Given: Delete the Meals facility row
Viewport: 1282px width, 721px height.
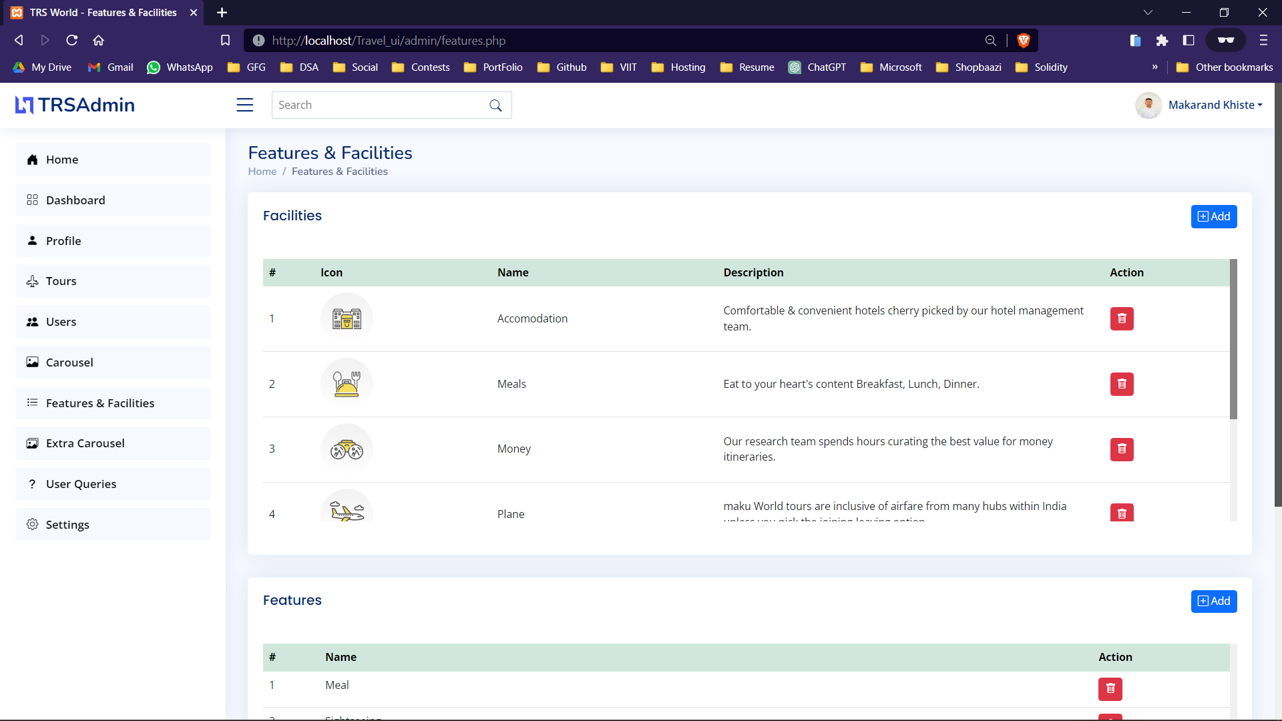Looking at the screenshot, I should coord(1122,384).
